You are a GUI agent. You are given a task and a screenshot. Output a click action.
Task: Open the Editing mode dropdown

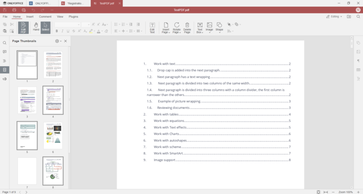click(x=334, y=17)
